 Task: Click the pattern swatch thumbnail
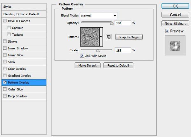pos(90,37)
